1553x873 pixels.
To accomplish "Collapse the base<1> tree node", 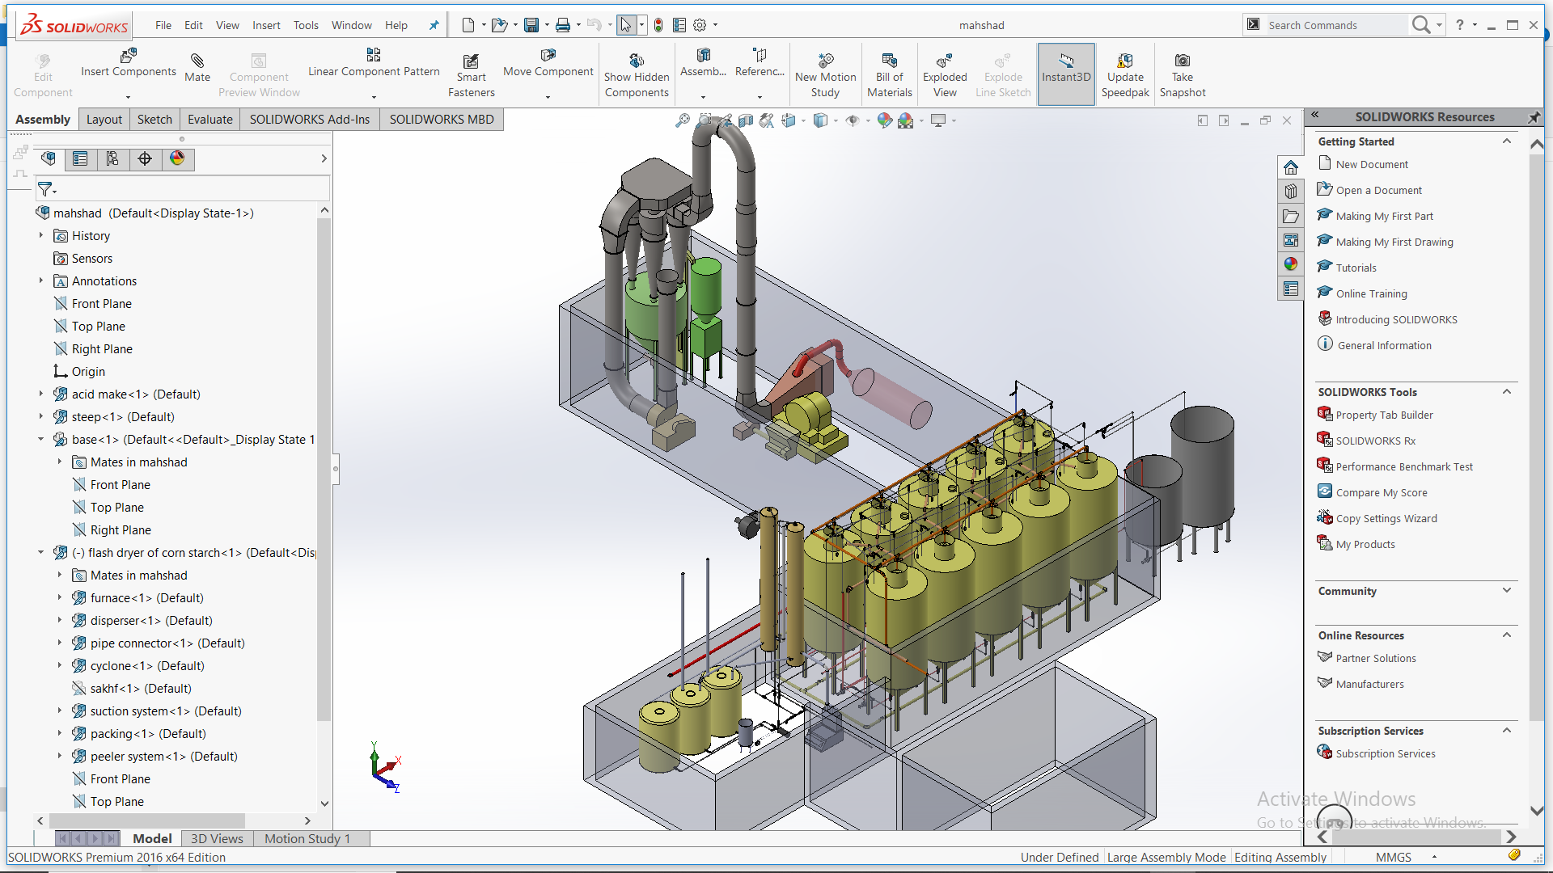I will [x=40, y=440].
